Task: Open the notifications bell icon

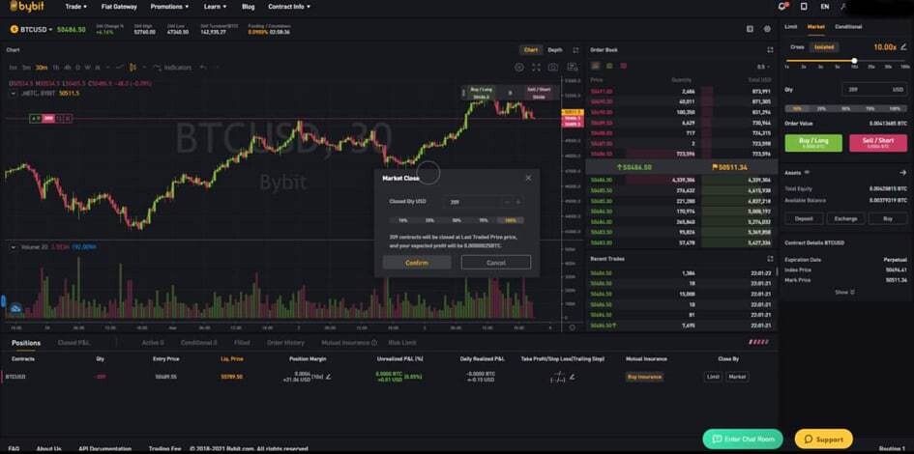Action: (782, 7)
